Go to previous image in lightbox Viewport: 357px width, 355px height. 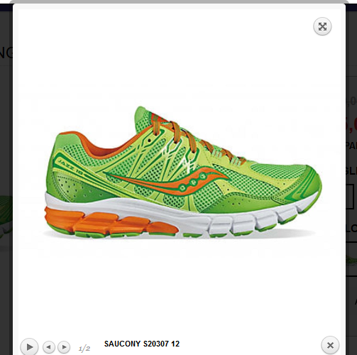coord(49,347)
